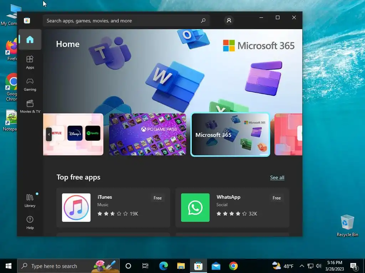
Task: Click Microsoft Store icon in the taskbar
Action: tap(198, 266)
